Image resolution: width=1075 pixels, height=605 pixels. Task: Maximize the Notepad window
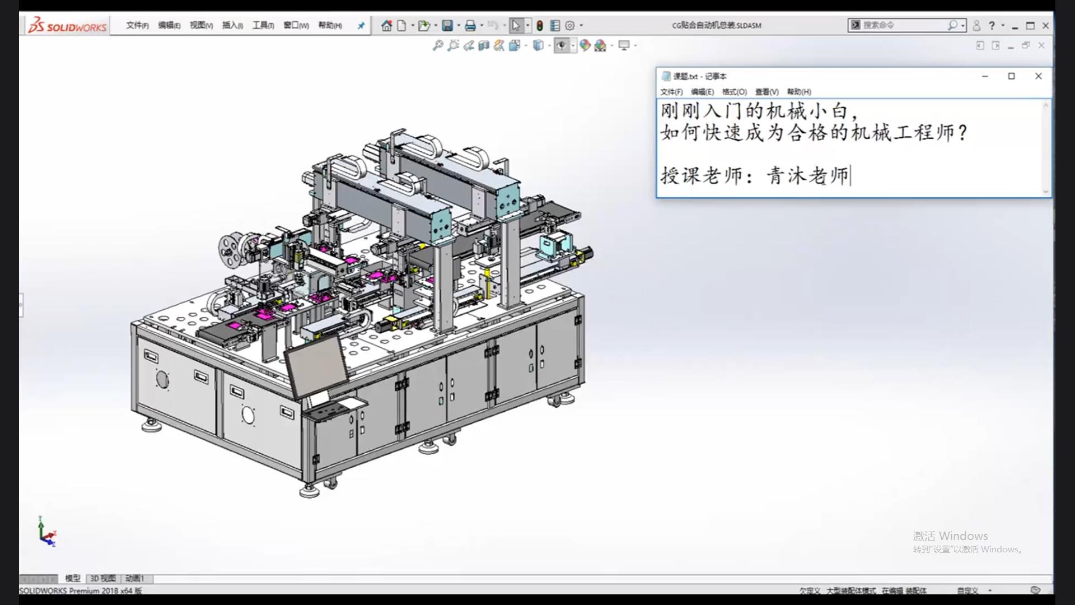coord(1012,76)
